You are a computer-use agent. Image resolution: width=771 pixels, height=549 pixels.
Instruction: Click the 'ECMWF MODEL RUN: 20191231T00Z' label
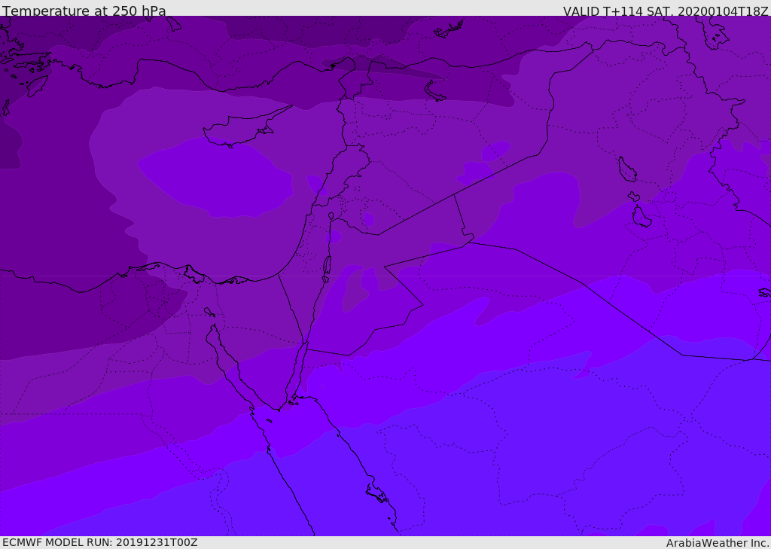[100, 543]
